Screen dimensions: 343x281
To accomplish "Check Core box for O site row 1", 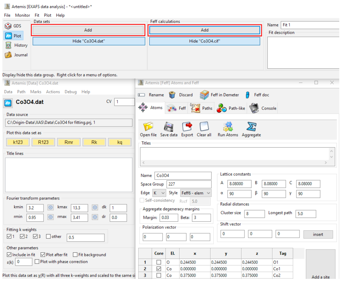I will coord(159,262).
